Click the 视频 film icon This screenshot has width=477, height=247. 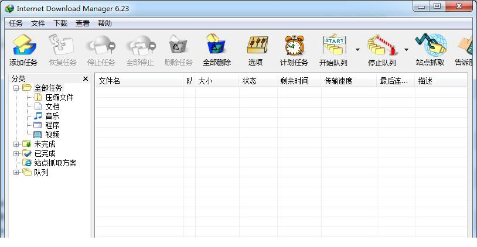[38, 135]
